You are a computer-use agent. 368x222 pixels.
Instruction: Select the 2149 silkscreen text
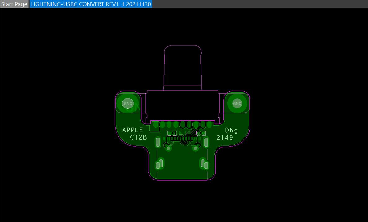(225, 137)
